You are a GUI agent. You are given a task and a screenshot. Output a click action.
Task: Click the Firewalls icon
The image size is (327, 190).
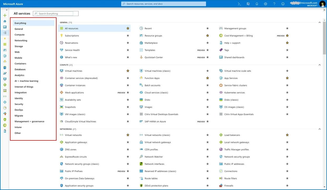click(x=221, y=186)
